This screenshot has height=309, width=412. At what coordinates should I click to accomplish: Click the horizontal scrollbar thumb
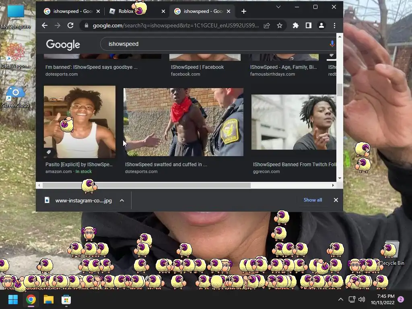146,185
